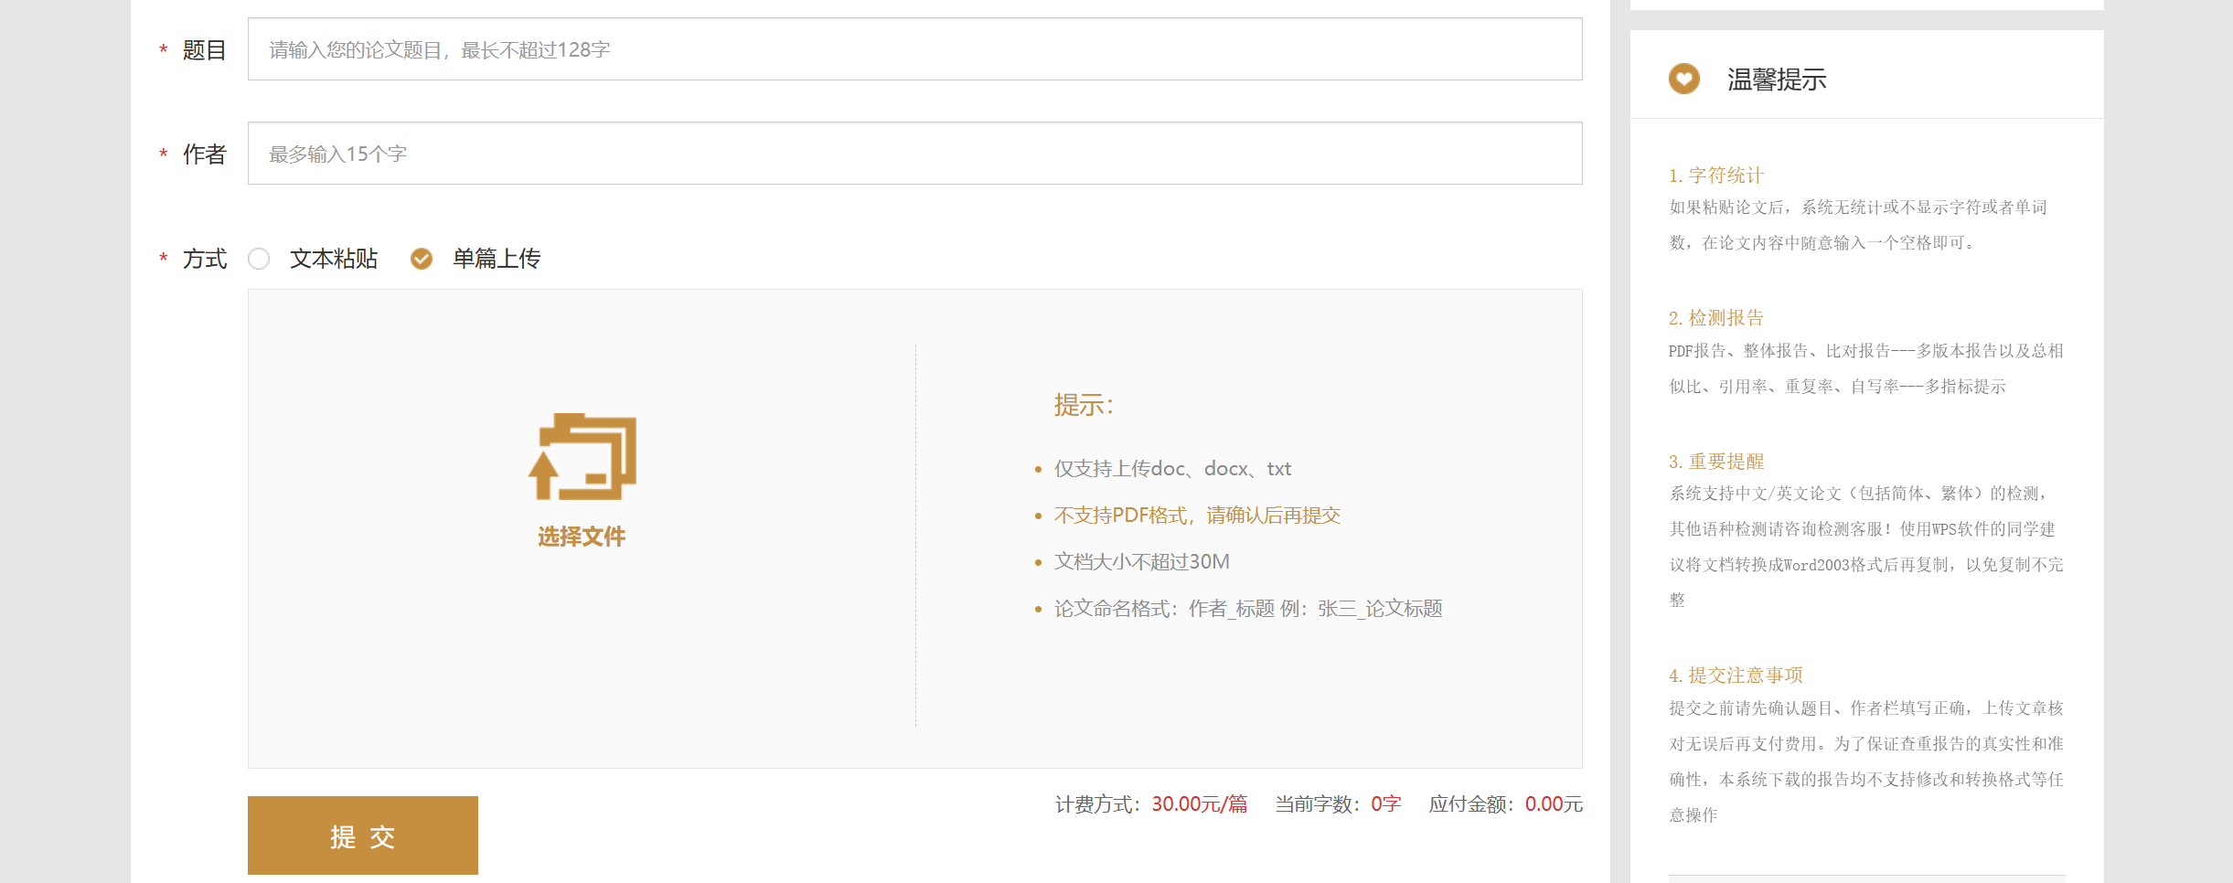
Task: Click the 单篇上传 option label
Action: 497,260
